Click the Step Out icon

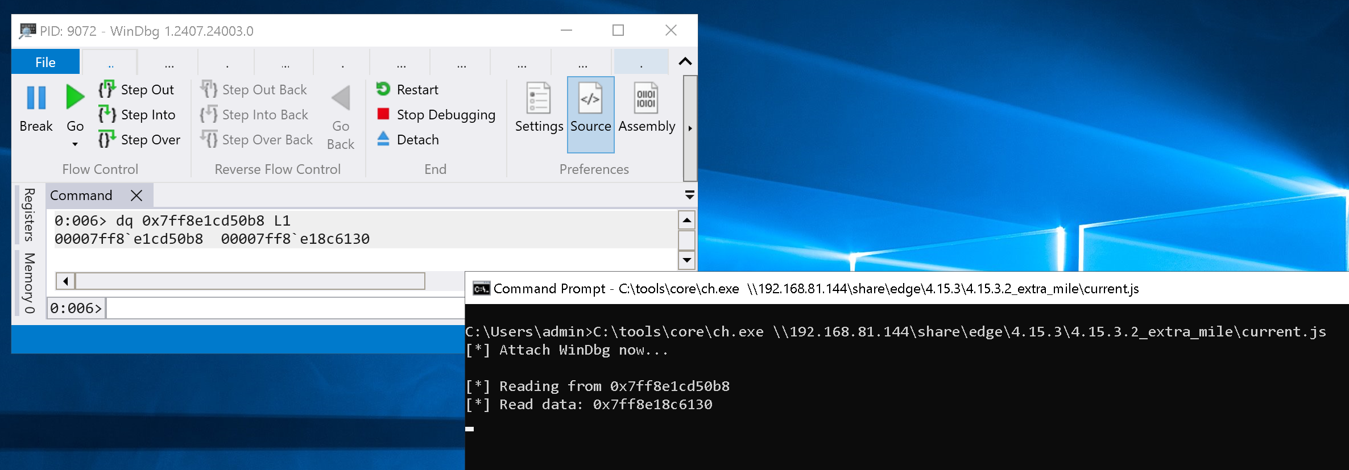(106, 89)
